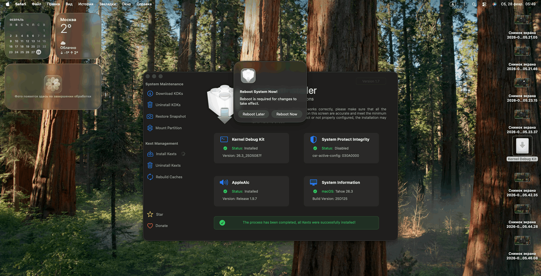Click day 28 in the calendar widget
This screenshot has height=276, width=541.
39,52
